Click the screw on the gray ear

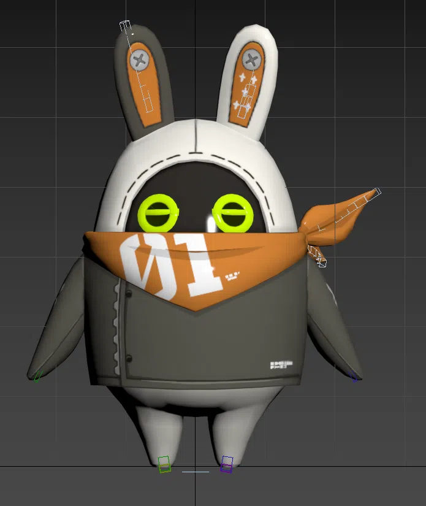[141, 60]
